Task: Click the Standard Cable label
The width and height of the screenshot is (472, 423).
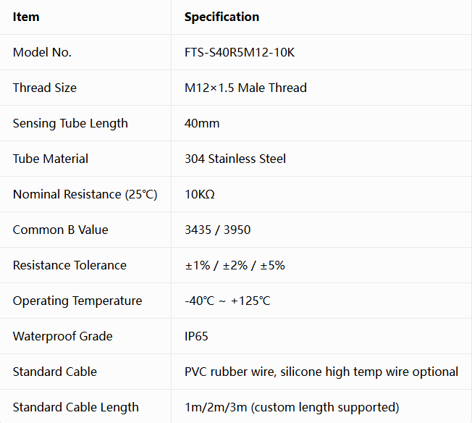Action: [55, 372]
